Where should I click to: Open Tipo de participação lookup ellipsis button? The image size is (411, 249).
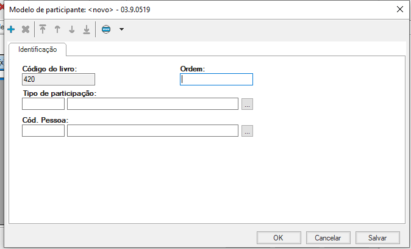pos(247,104)
